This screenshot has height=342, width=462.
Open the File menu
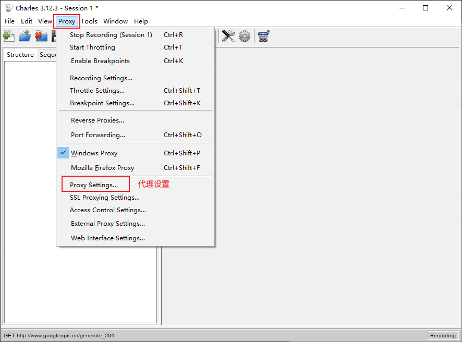coord(9,21)
